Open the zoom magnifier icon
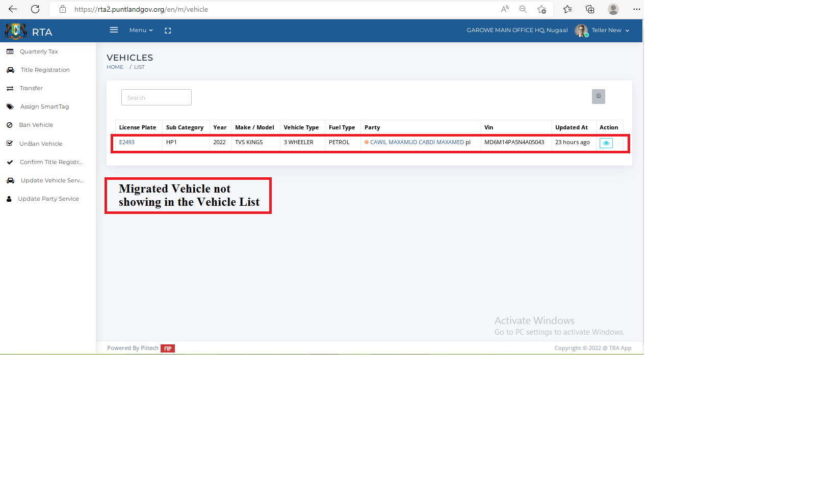Image resolution: width=828 pixels, height=487 pixels. (x=523, y=9)
